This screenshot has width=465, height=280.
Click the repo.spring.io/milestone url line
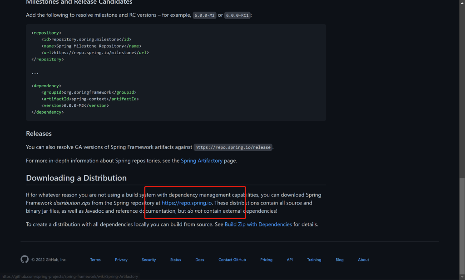tap(95, 53)
